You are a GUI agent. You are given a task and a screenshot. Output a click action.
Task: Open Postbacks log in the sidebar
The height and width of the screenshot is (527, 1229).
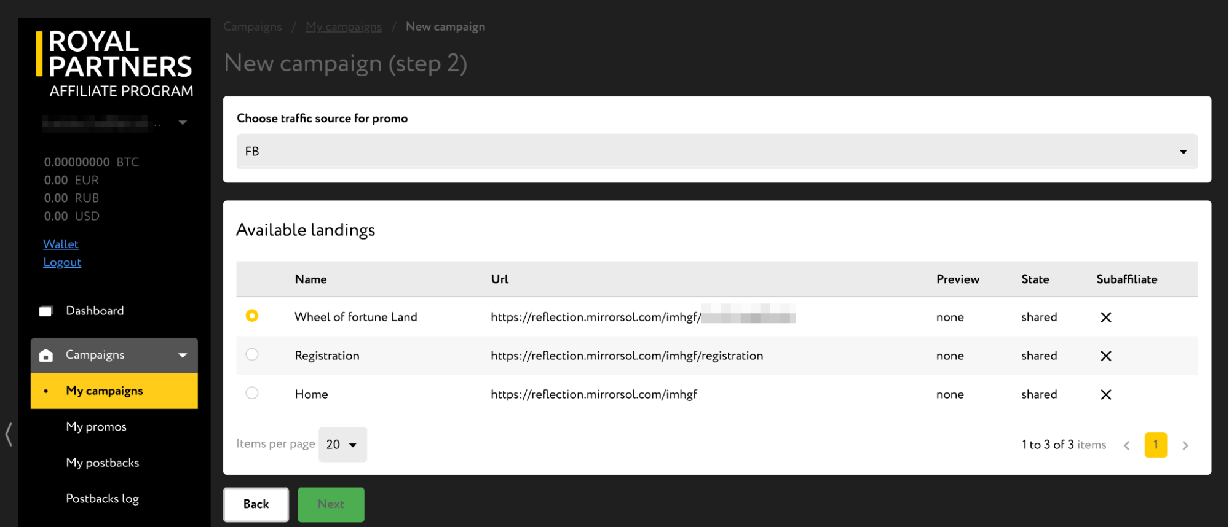(103, 499)
